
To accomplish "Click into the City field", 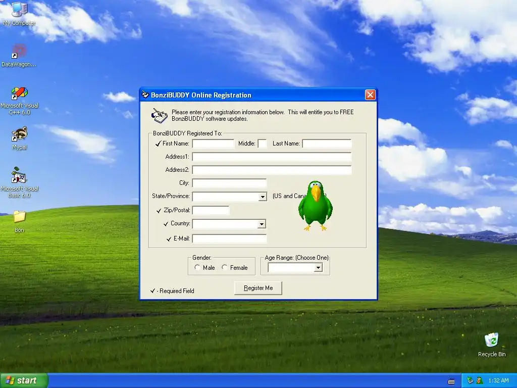I will coord(230,183).
